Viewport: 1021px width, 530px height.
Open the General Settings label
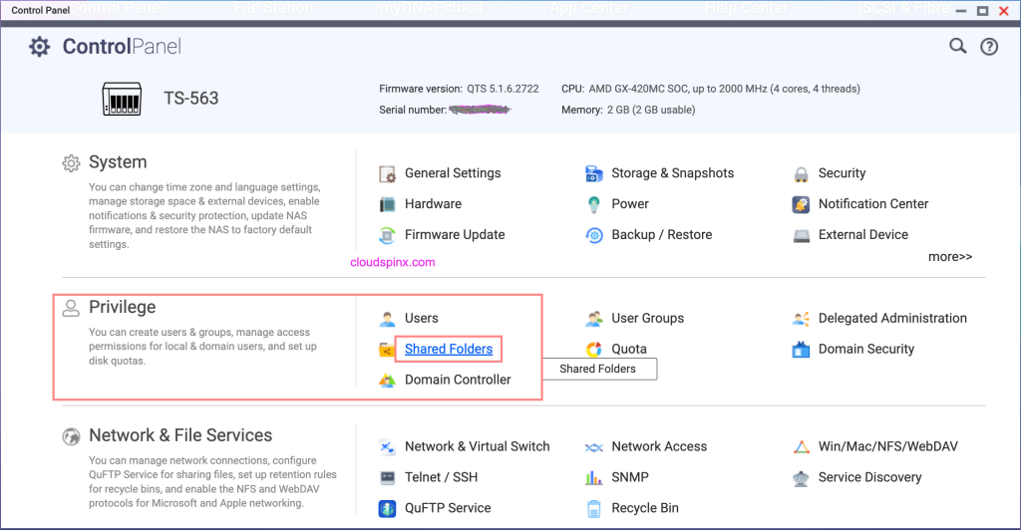[x=453, y=173]
